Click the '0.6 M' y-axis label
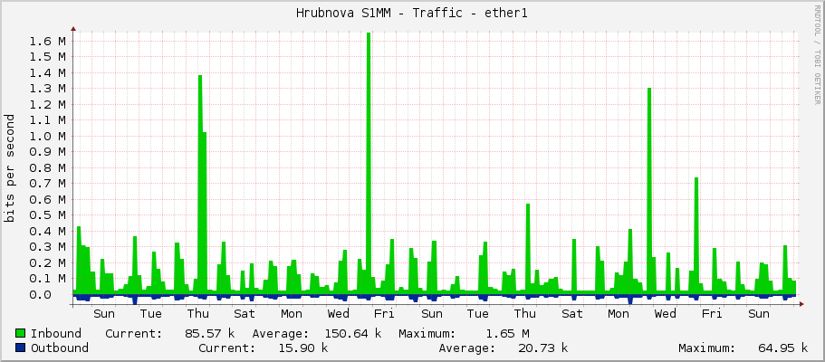Image resolution: width=825 pixels, height=362 pixels. (47, 199)
